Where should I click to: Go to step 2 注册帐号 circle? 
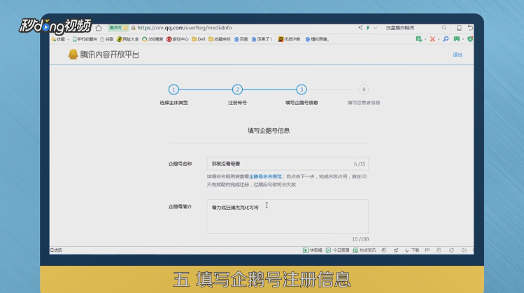tap(237, 90)
